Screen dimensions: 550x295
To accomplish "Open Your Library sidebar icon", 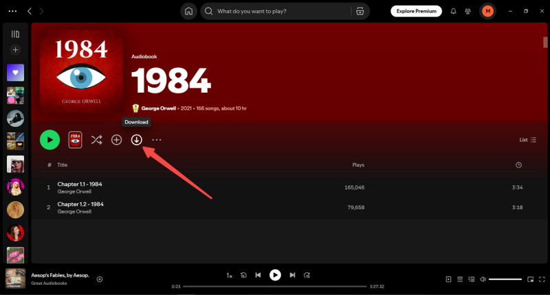I will pyautogui.click(x=15, y=34).
